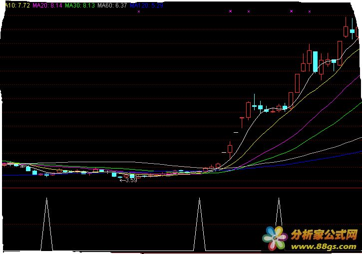Click the MA10: 7.72 yellow label
This screenshot has width=362, height=254.
coord(17,5)
